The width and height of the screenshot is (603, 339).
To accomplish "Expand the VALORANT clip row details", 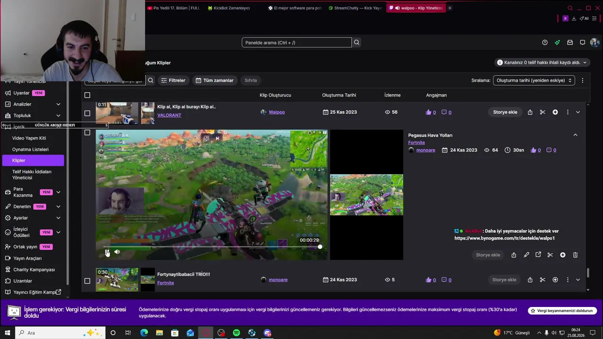I will pos(578,112).
